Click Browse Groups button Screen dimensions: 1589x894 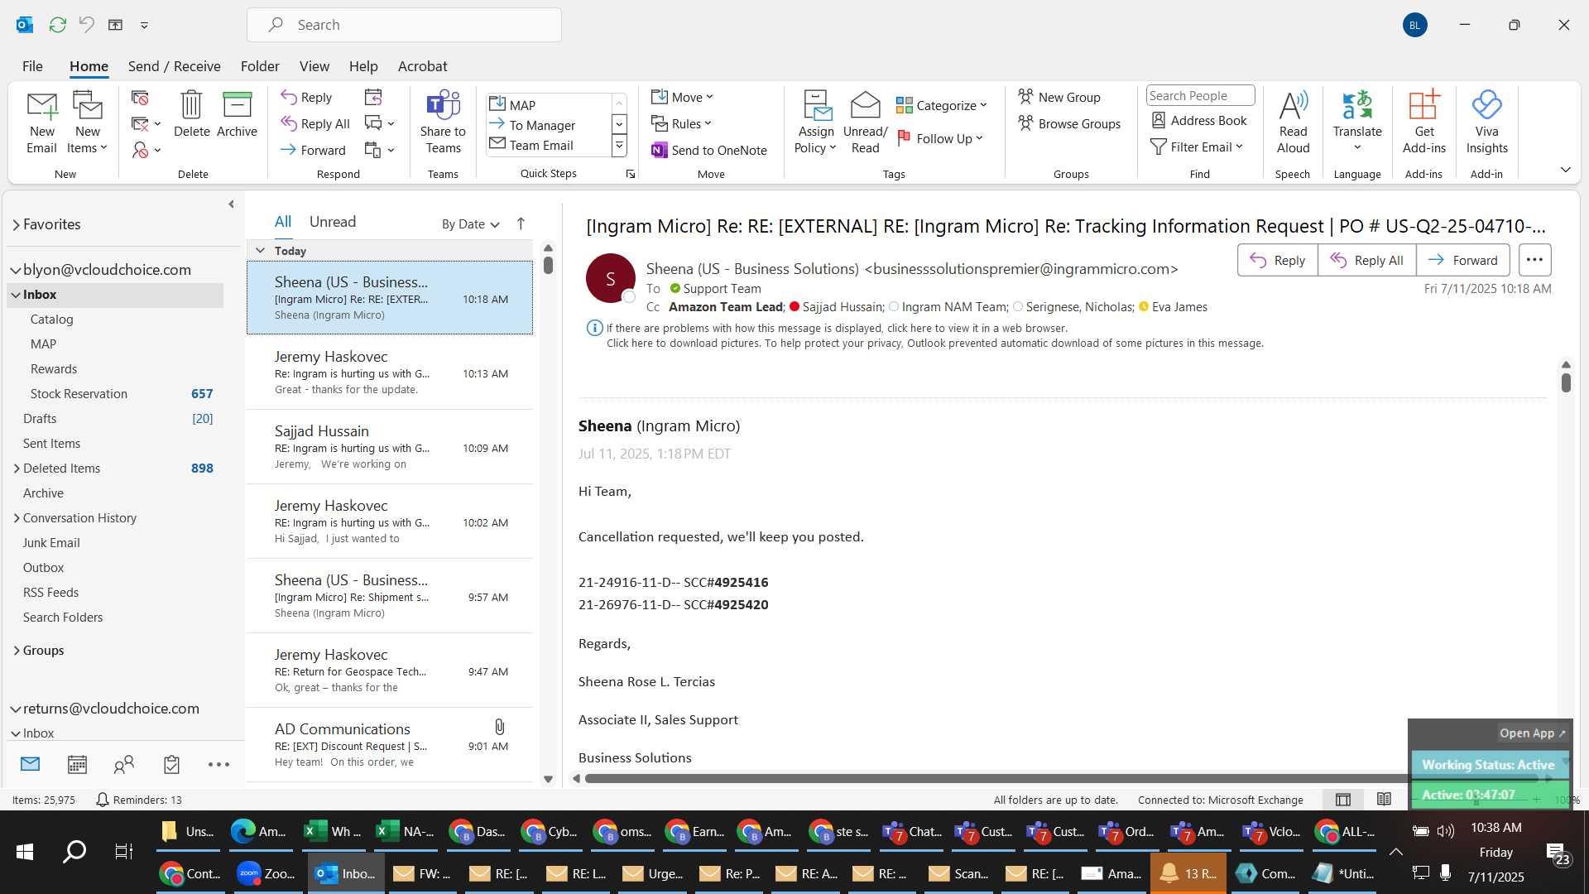1068,123
